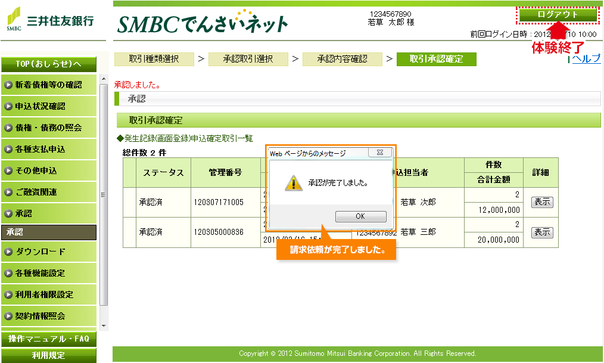
Task: Collapse the 承認 menu section arrow
Action: point(8,213)
